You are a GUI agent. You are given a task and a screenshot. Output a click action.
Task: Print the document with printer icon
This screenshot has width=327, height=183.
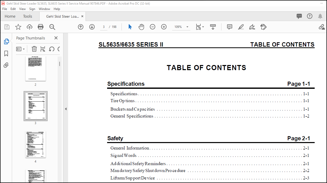(x=41, y=27)
